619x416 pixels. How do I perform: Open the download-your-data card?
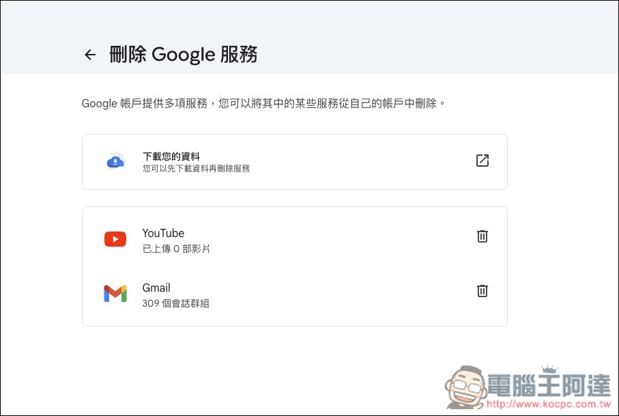pyautogui.click(x=294, y=161)
